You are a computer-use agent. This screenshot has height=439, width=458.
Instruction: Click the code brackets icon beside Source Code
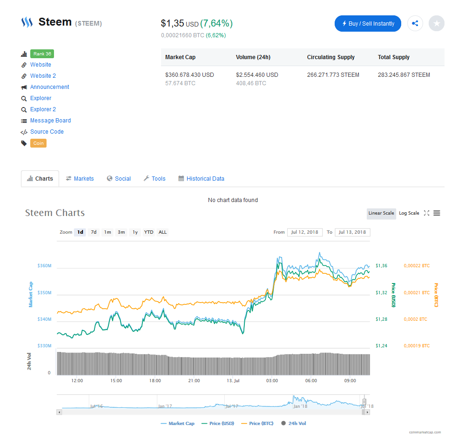[x=24, y=132]
